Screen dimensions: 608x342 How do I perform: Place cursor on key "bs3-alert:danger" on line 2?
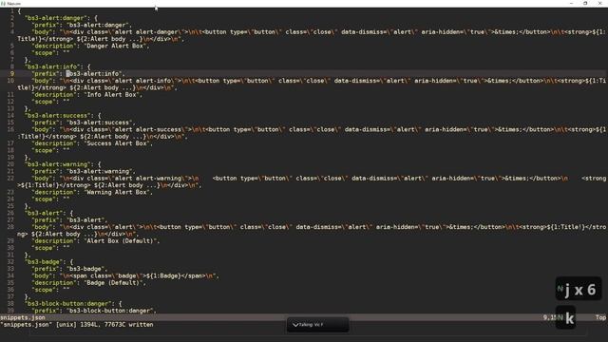click(57, 18)
